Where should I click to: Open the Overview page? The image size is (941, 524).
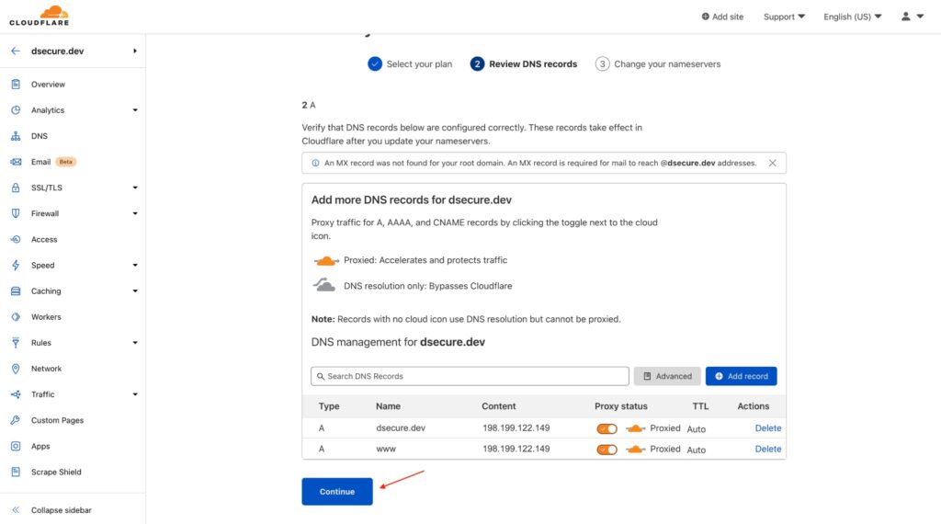click(x=48, y=84)
